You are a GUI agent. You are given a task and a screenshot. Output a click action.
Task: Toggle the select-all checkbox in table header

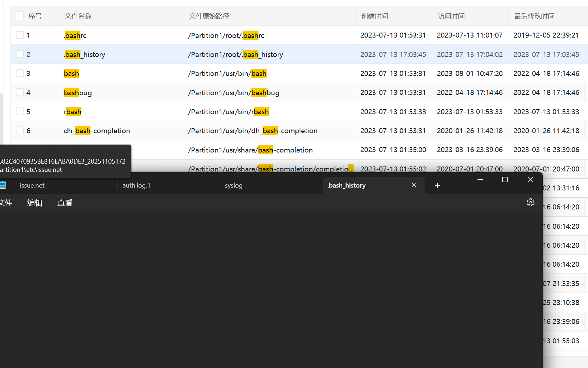[19, 16]
